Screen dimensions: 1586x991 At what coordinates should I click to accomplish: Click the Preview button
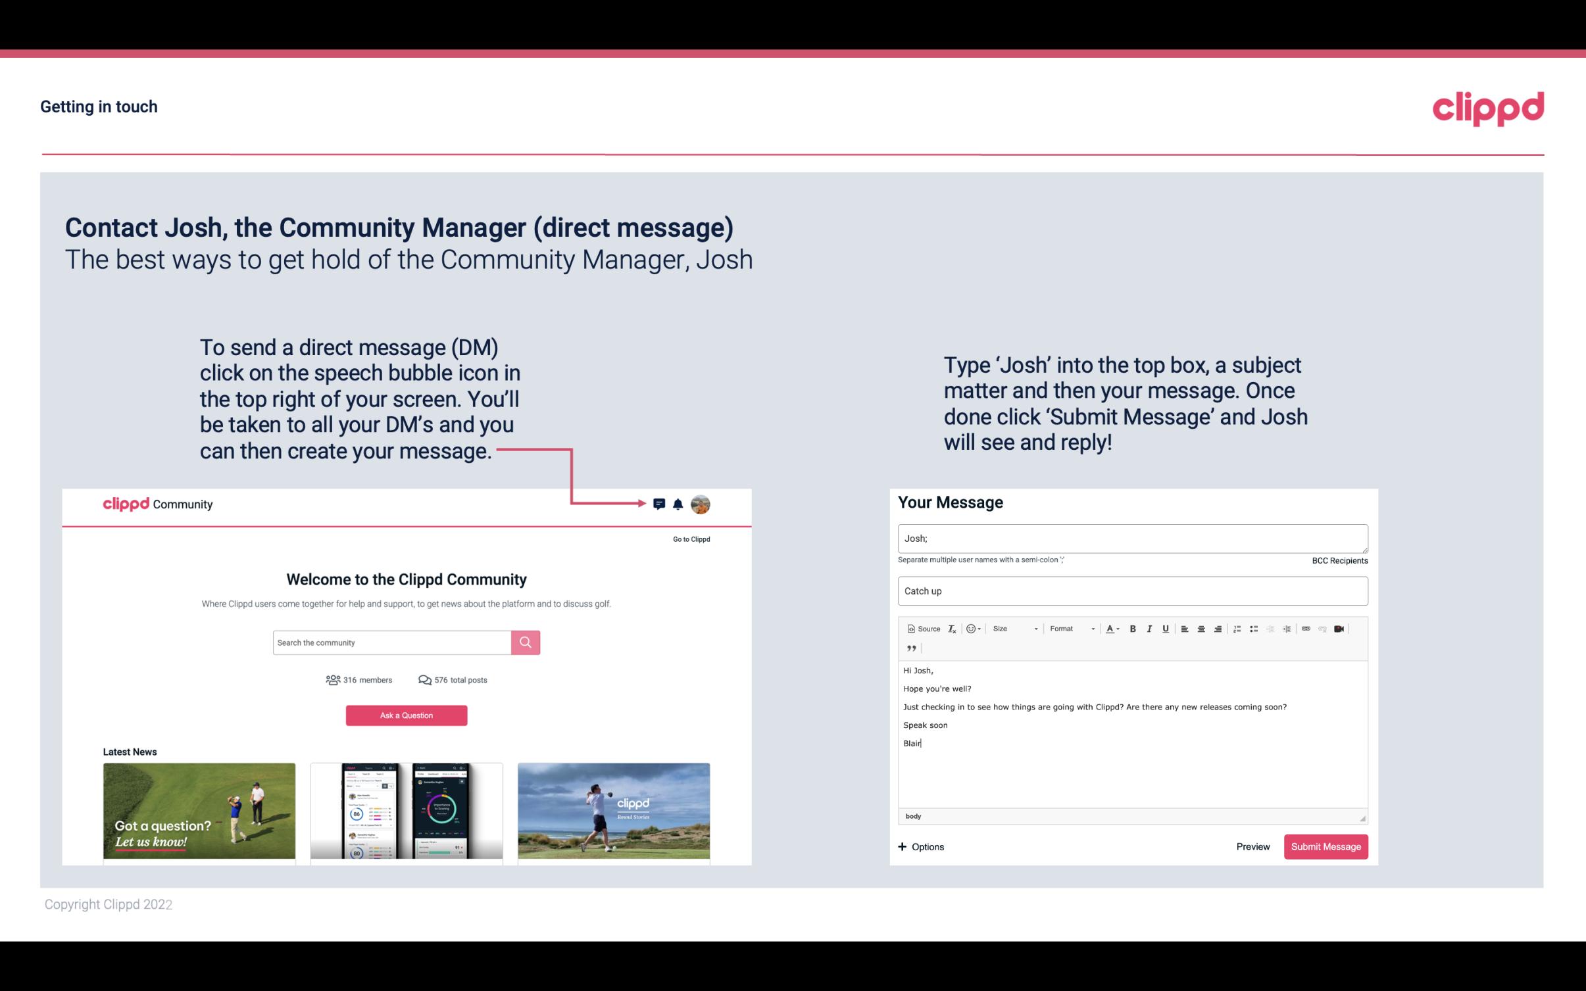pyautogui.click(x=1252, y=846)
